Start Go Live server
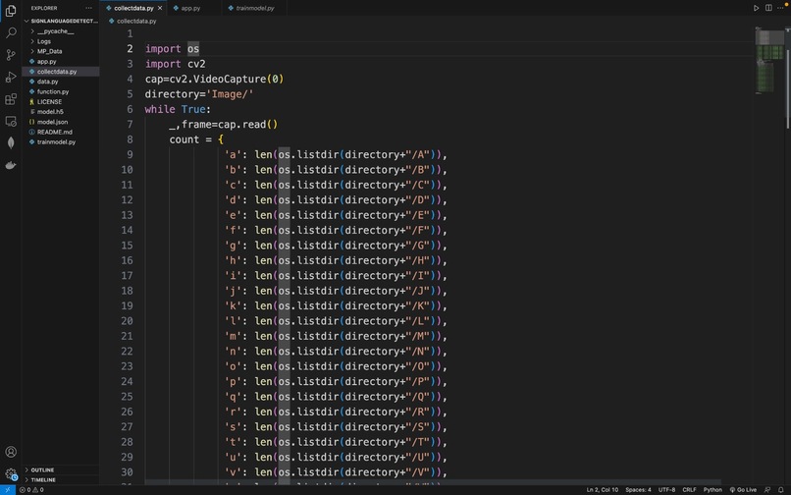The width and height of the screenshot is (791, 495). (743, 490)
